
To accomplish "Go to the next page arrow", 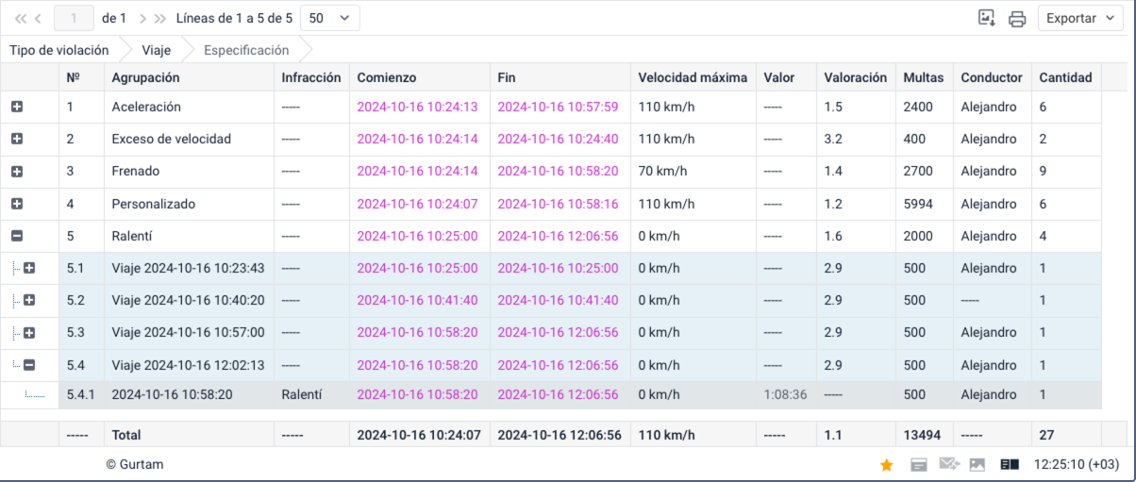I will (x=142, y=18).
